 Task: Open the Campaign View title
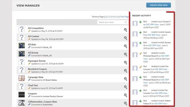36,77
